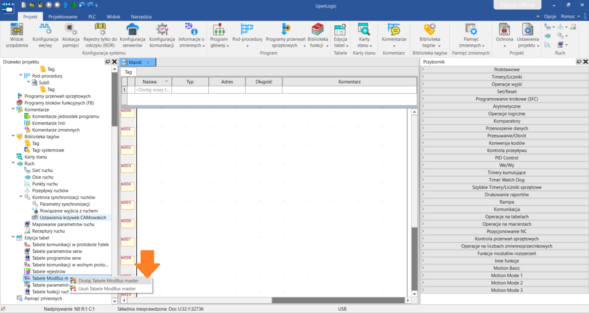Expand the Komparatory toolbox category
589x313 pixels.
[504, 121]
